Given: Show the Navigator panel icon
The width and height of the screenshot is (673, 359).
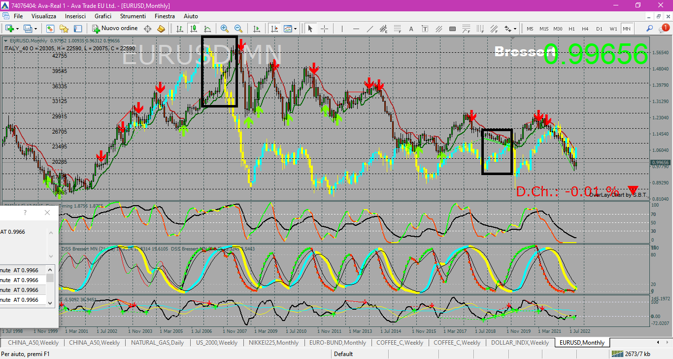Looking at the screenshot, I should pos(64,29).
